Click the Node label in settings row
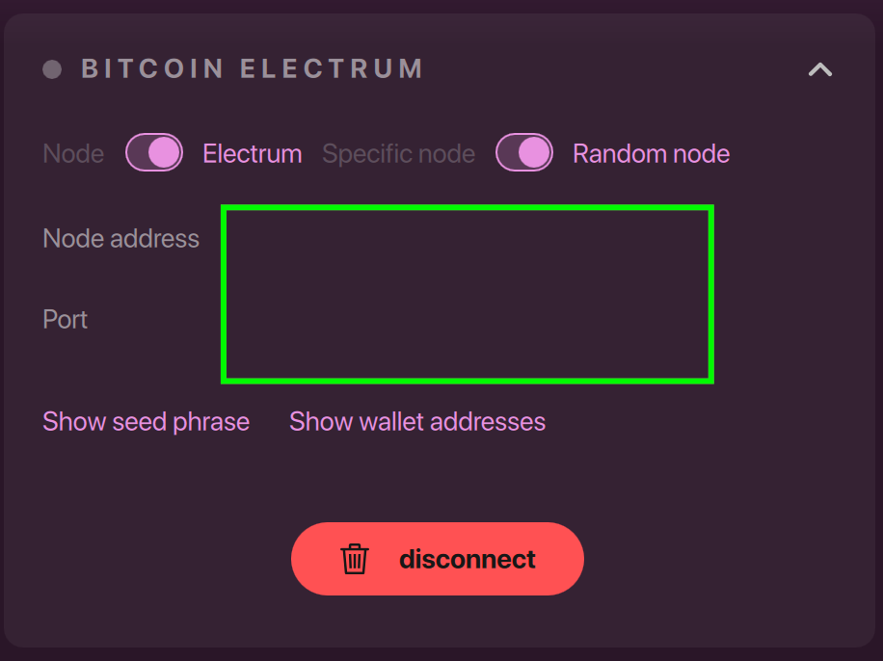The height and width of the screenshot is (661, 883). click(72, 152)
